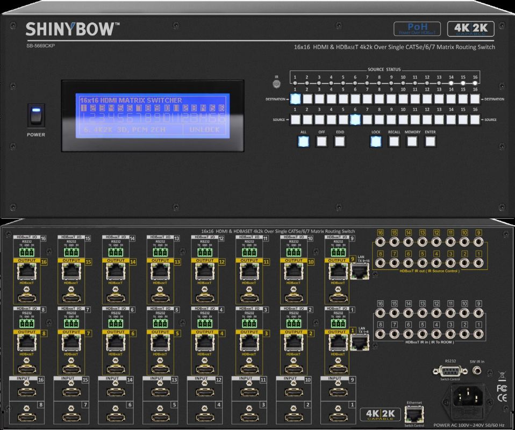Hit the OFF button
Viewport: 515px width, 430px height.
pyautogui.click(x=321, y=141)
